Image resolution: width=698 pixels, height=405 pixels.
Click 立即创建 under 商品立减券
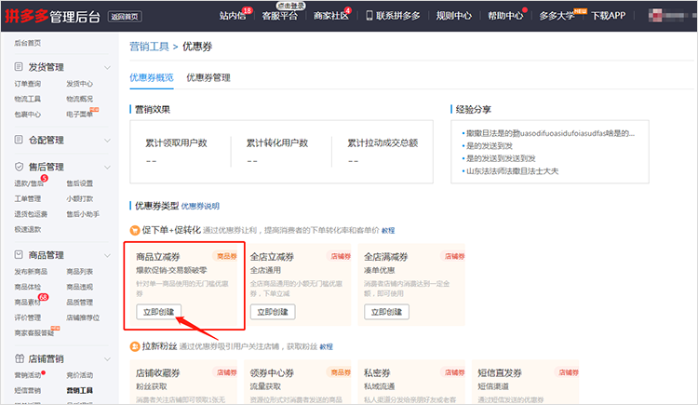tap(158, 312)
